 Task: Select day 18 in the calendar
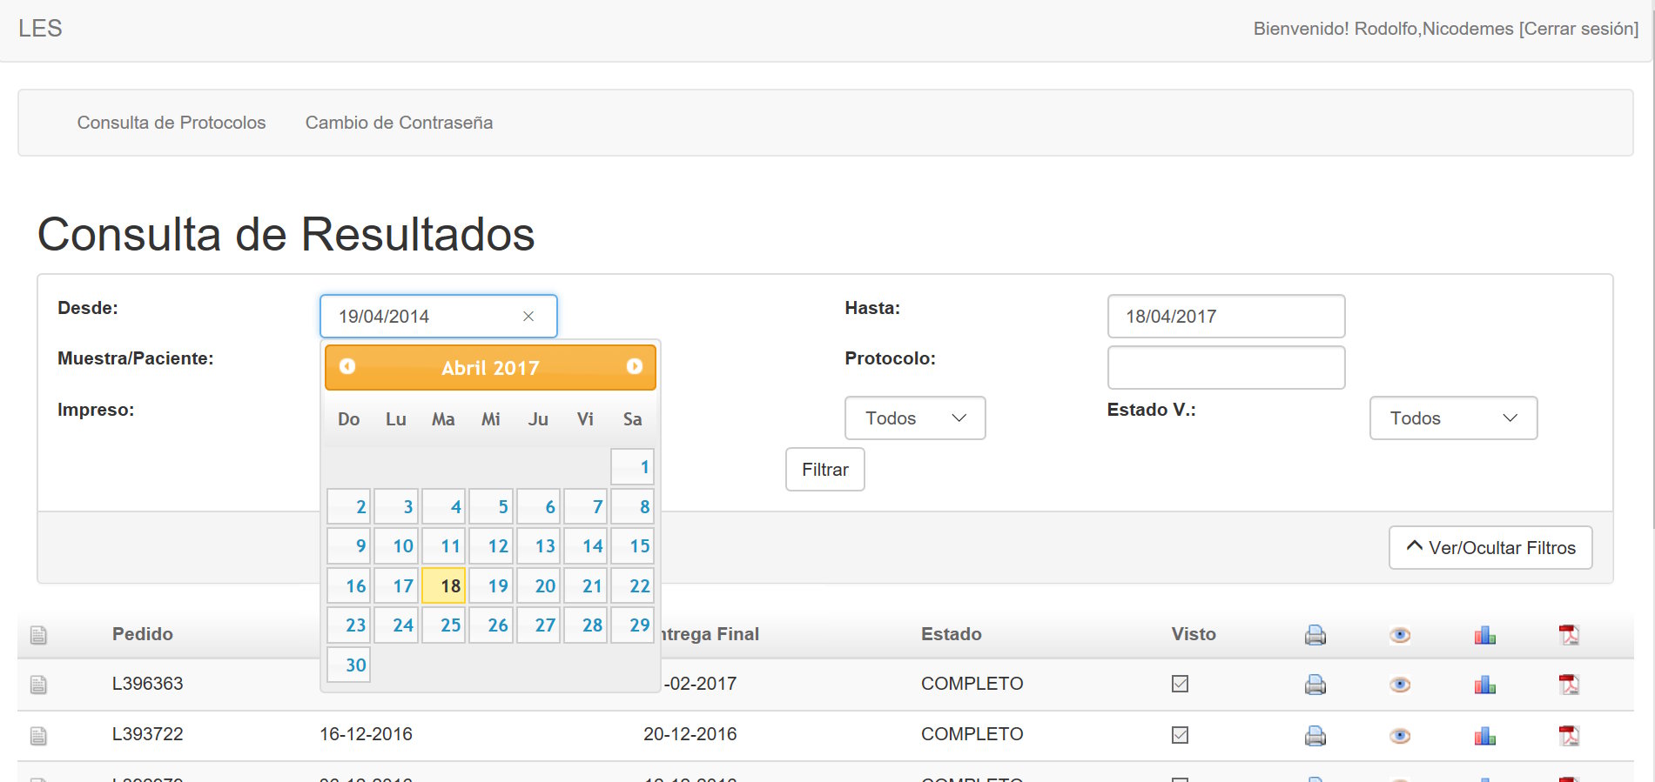(443, 585)
